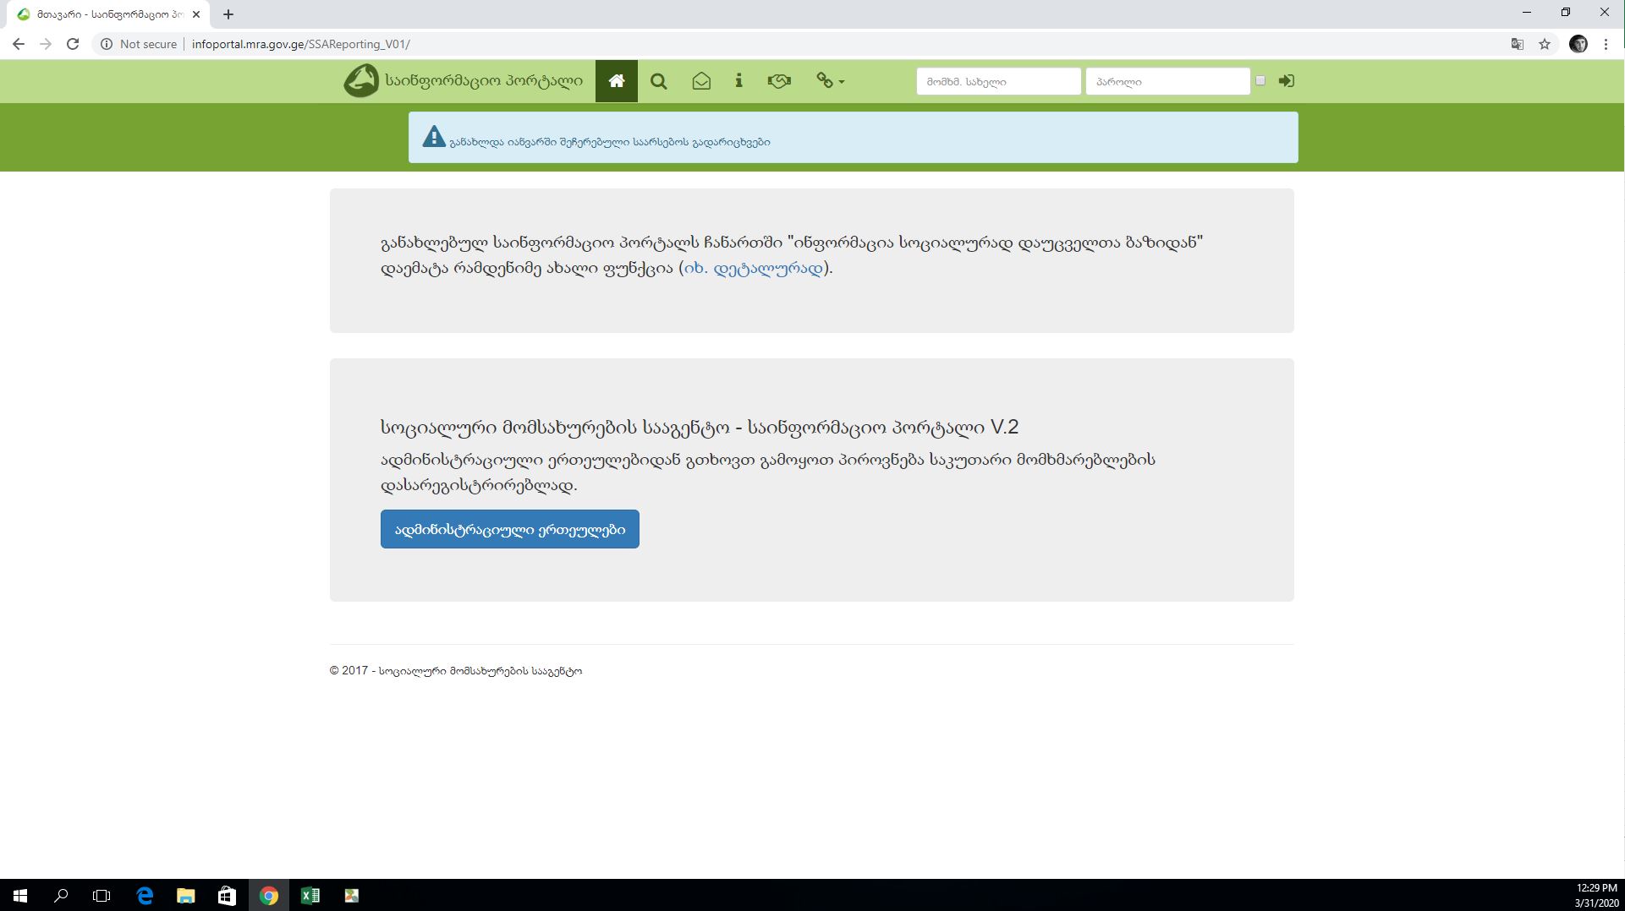Go to the Home page icon
The height and width of the screenshot is (911, 1625).
tap(616, 81)
